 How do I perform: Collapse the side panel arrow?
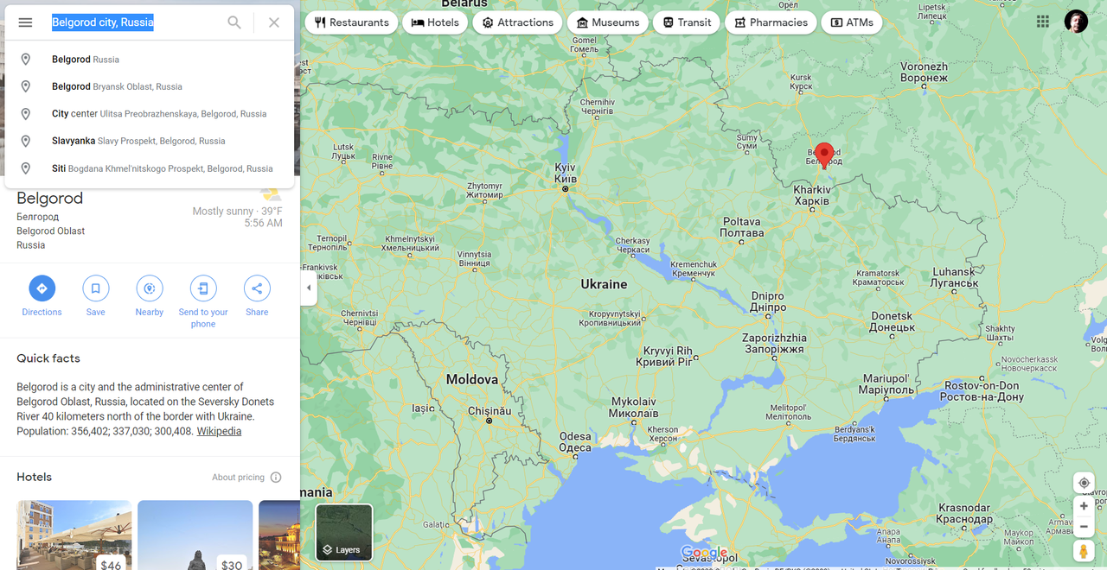coord(309,288)
